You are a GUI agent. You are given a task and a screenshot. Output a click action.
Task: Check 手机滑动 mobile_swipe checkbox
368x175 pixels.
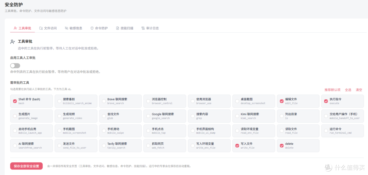coord(104,131)
